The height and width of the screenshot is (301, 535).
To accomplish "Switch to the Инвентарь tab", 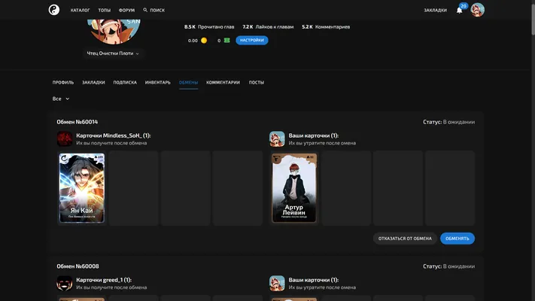I will (157, 82).
